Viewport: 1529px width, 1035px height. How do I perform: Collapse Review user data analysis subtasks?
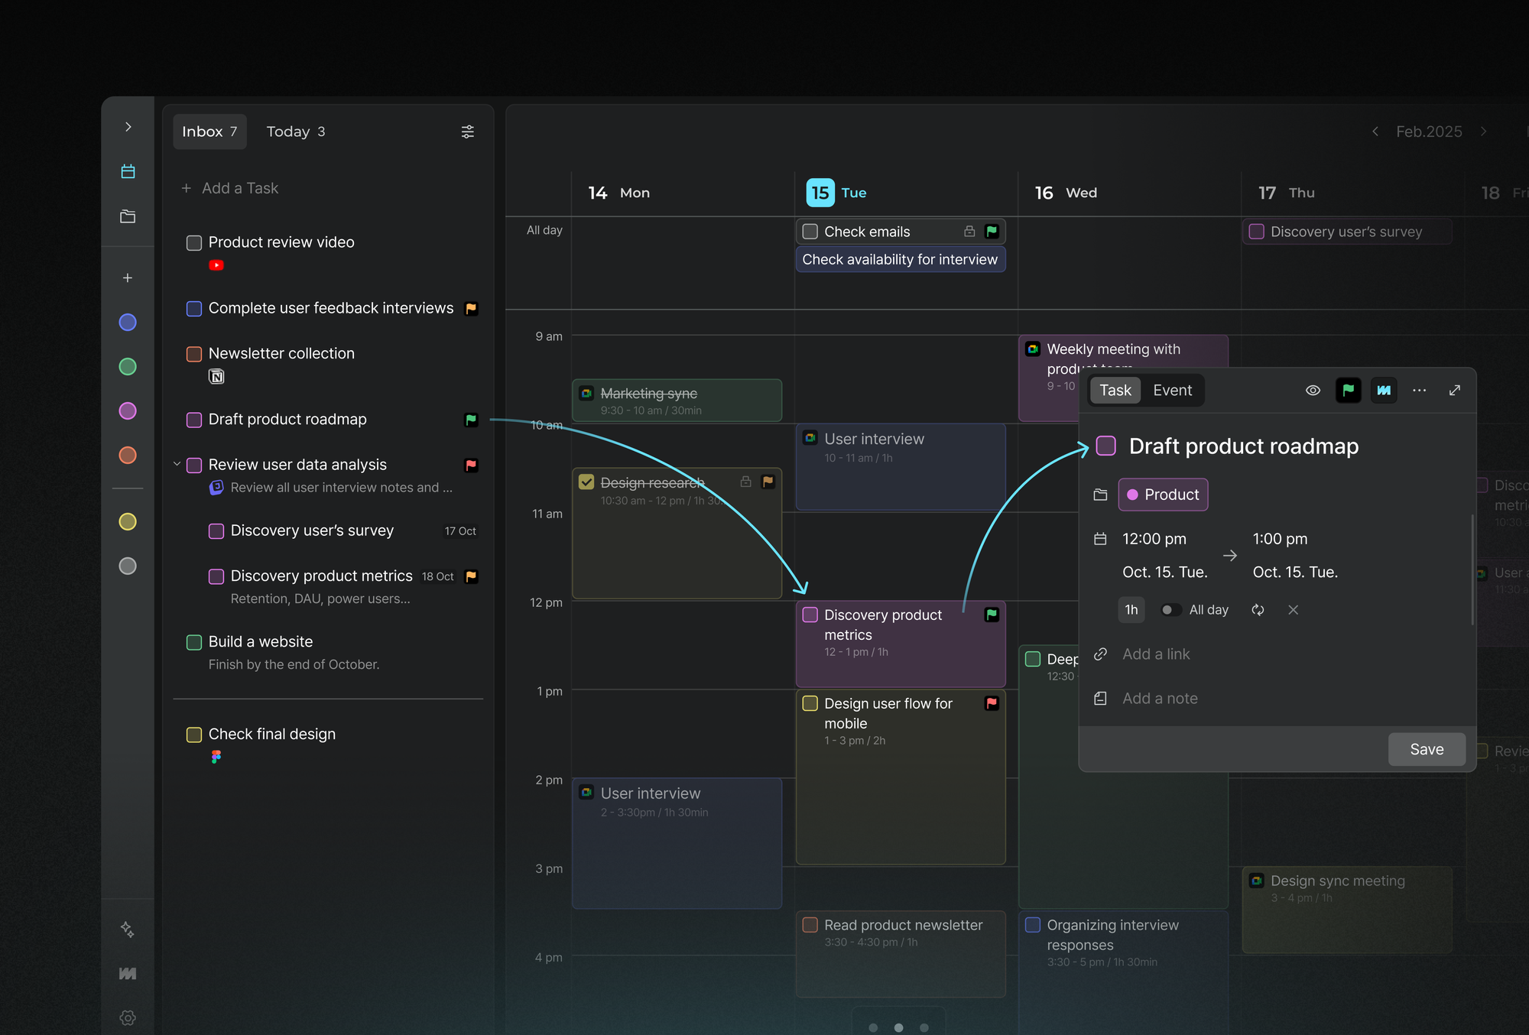pyautogui.click(x=177, y=464)
